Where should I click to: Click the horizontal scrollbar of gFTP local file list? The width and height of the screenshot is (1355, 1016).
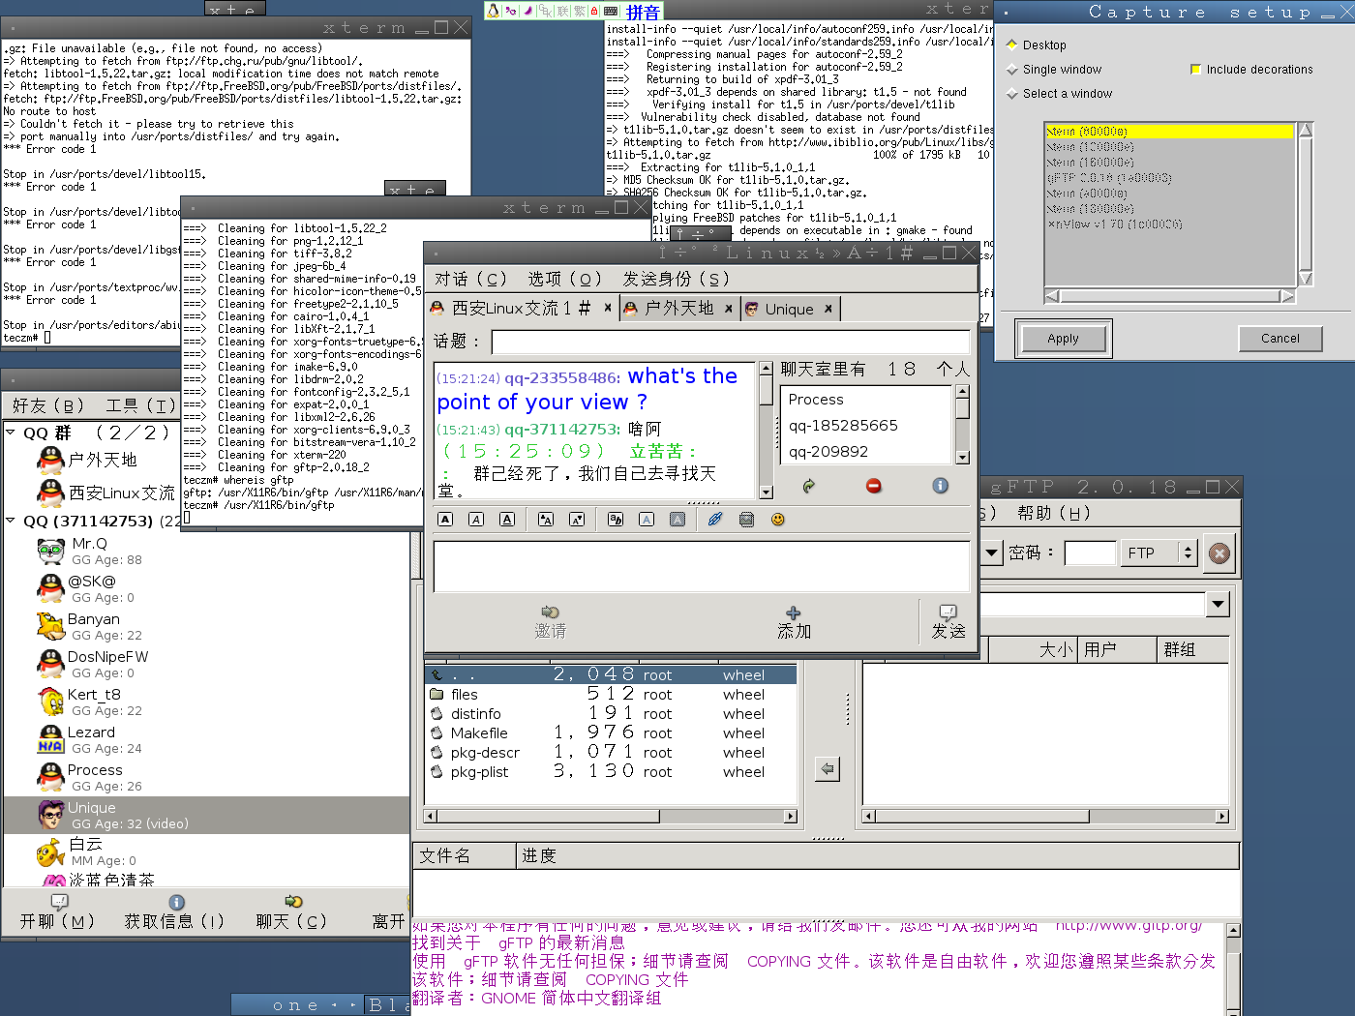pyautogui.click(x=610, y=816)
